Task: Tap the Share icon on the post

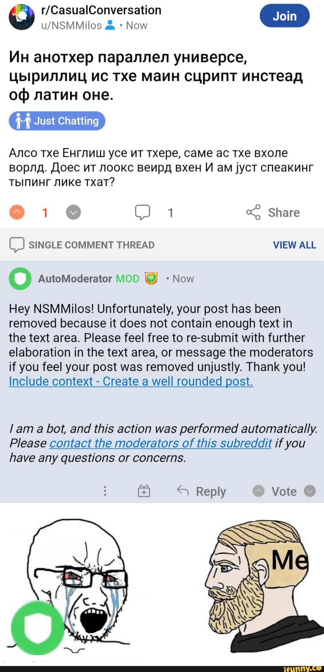Action: [253, 212]
